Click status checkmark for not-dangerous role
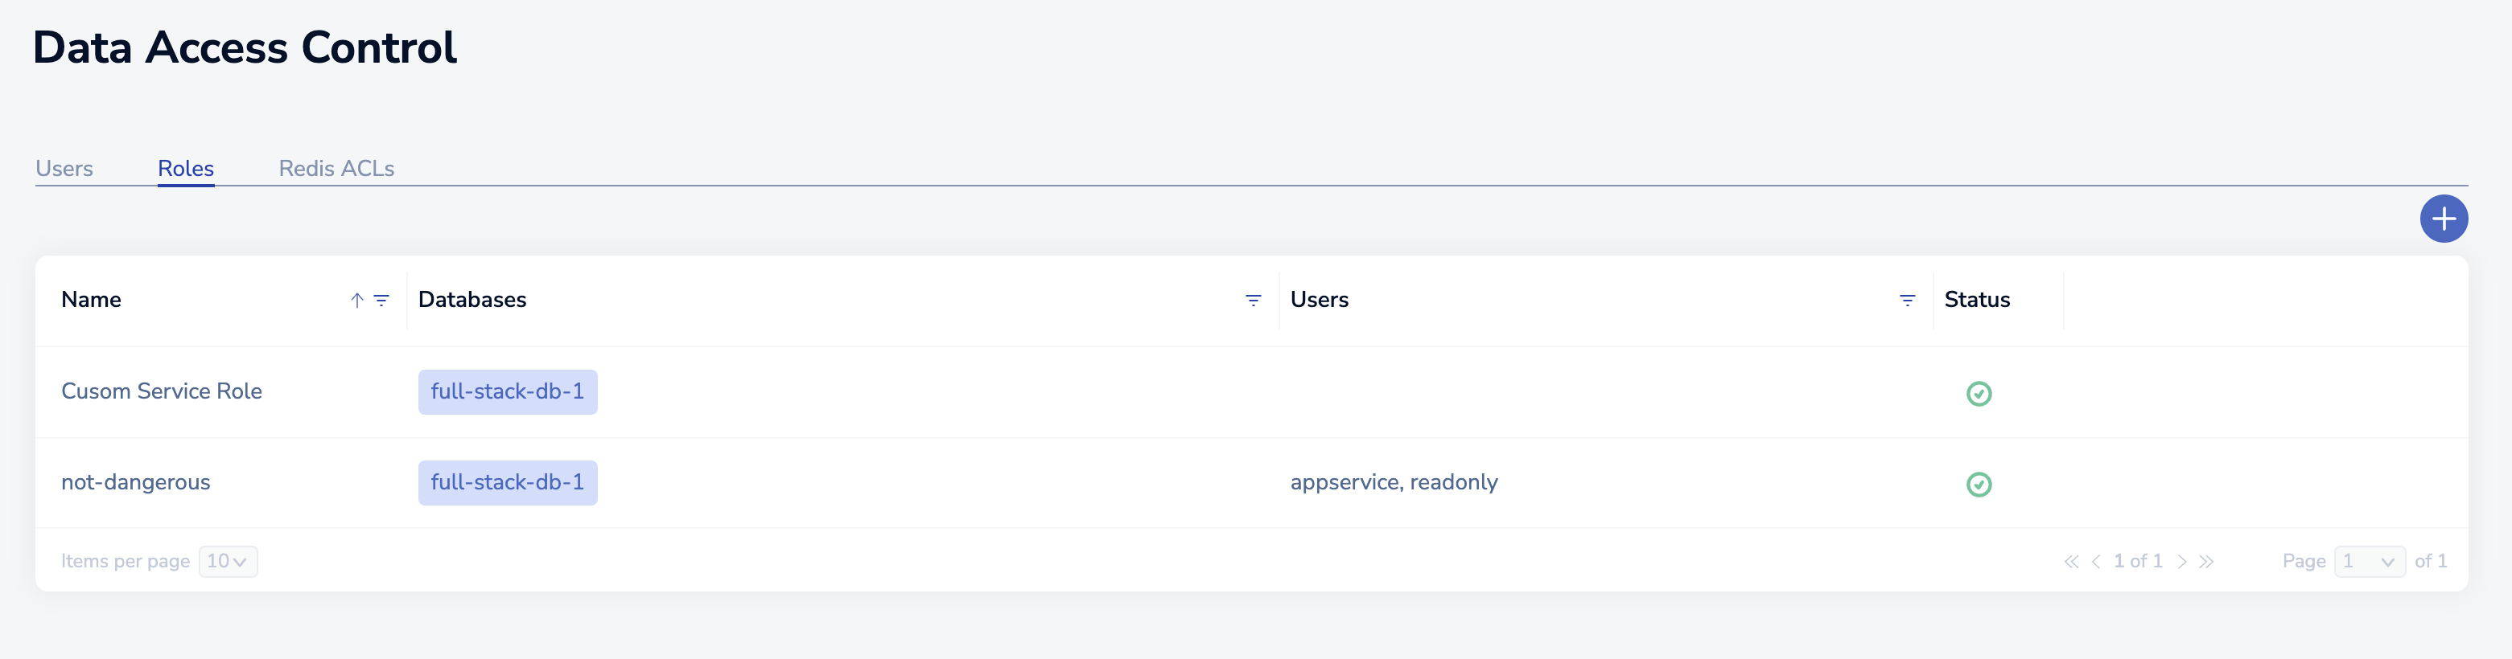2512x659 pixels. pyautogui.click(x=1978, y=484)
